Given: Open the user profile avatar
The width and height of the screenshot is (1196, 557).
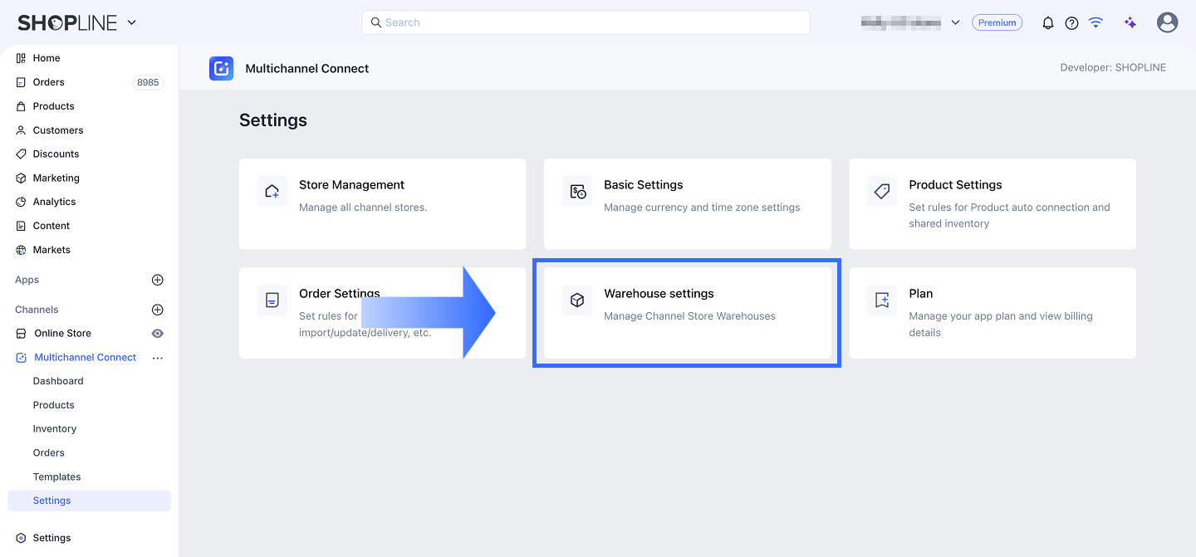Looking at the screenshot, I should [1168, 22].
